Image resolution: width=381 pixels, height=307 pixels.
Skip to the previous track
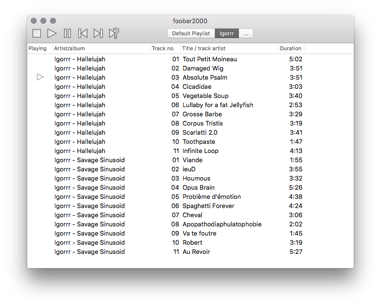pos(83,33)
